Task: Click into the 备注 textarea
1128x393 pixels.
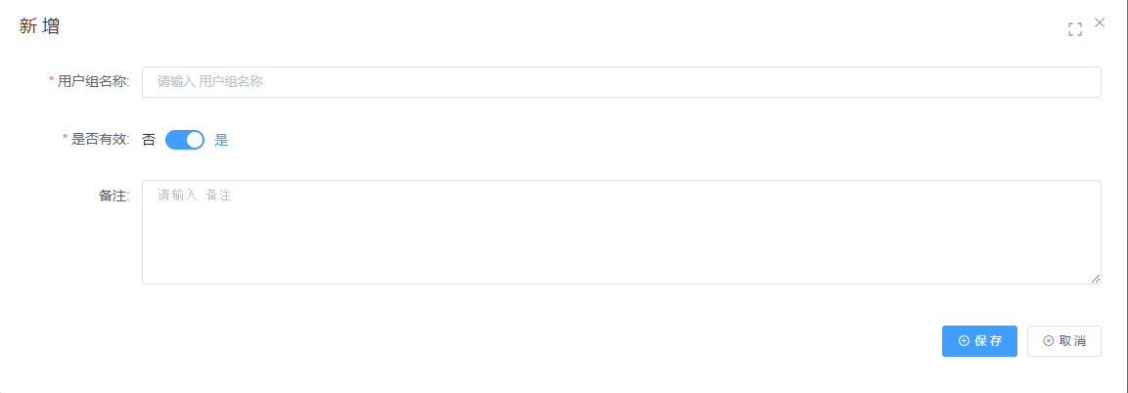Action: [621, 232]
